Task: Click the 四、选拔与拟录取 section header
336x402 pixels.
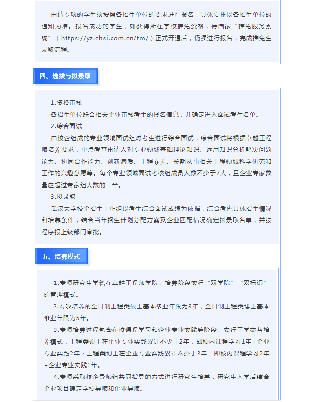Action: click(x=66, y=76)
